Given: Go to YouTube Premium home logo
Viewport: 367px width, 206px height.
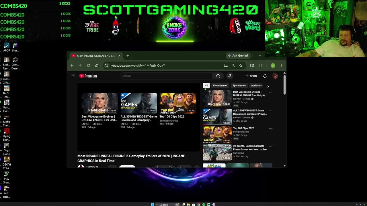Looking at the screenshot, I should [88, 76].
